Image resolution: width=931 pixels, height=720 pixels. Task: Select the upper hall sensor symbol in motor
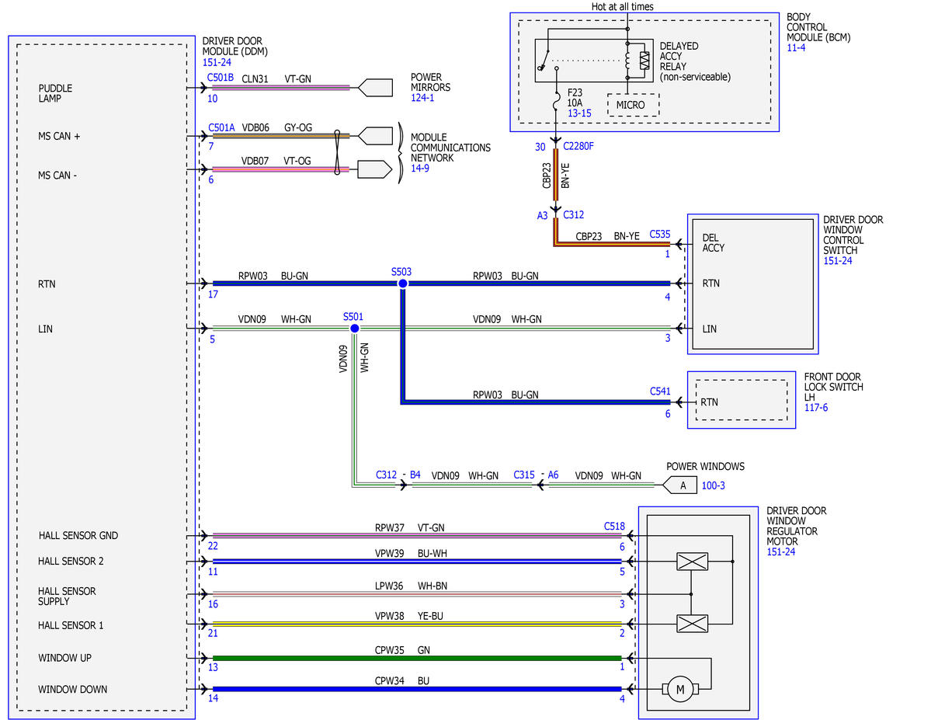tap(693, 562)
